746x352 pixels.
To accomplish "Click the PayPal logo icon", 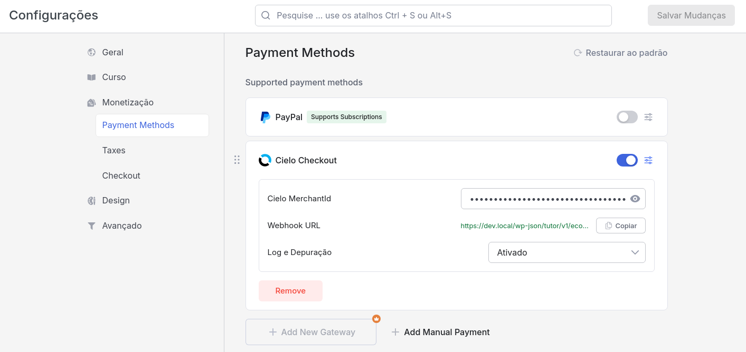I will click(265, 117).
